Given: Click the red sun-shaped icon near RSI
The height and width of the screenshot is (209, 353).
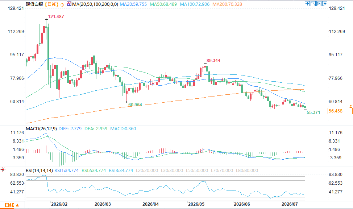Looking at the screenshot, I should (x=3, y=169).
